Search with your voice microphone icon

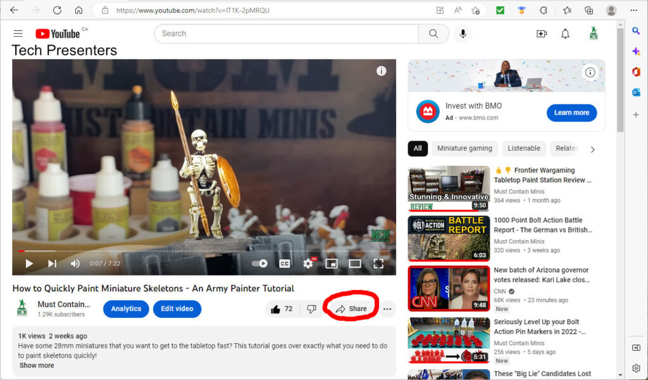coord(463,34)
